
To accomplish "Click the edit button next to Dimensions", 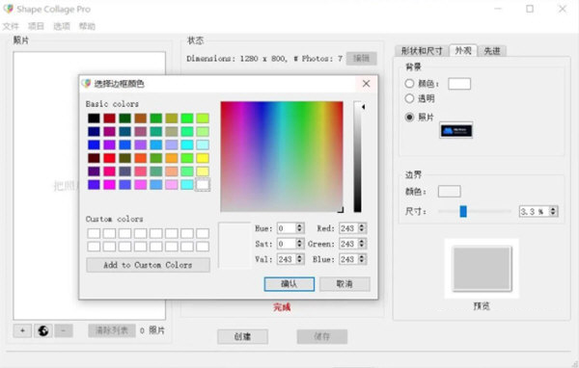I will (362, 58).
